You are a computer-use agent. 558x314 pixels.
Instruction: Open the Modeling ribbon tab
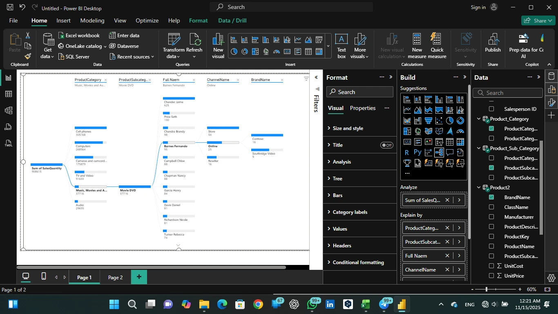[92, 20]
